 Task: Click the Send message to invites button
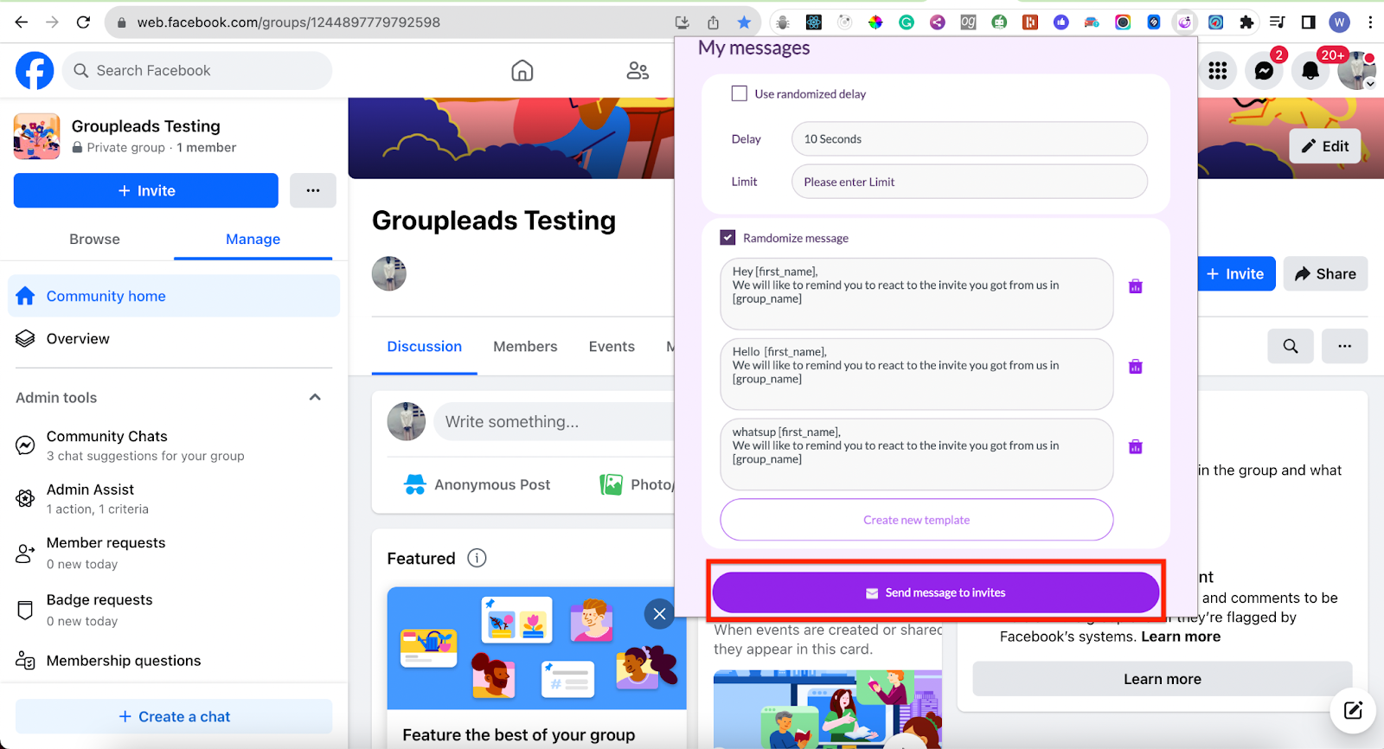coord(935,592)
